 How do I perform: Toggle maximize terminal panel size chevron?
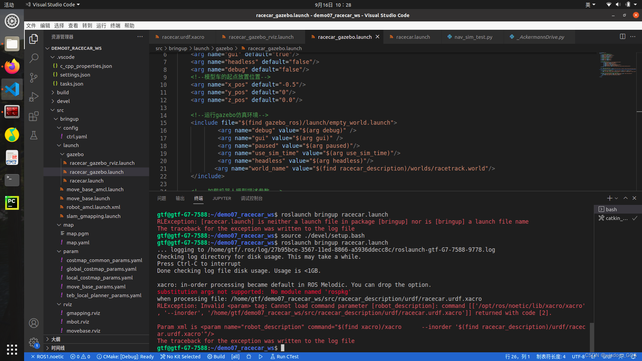pyautogui.click(x=625, y=198)
